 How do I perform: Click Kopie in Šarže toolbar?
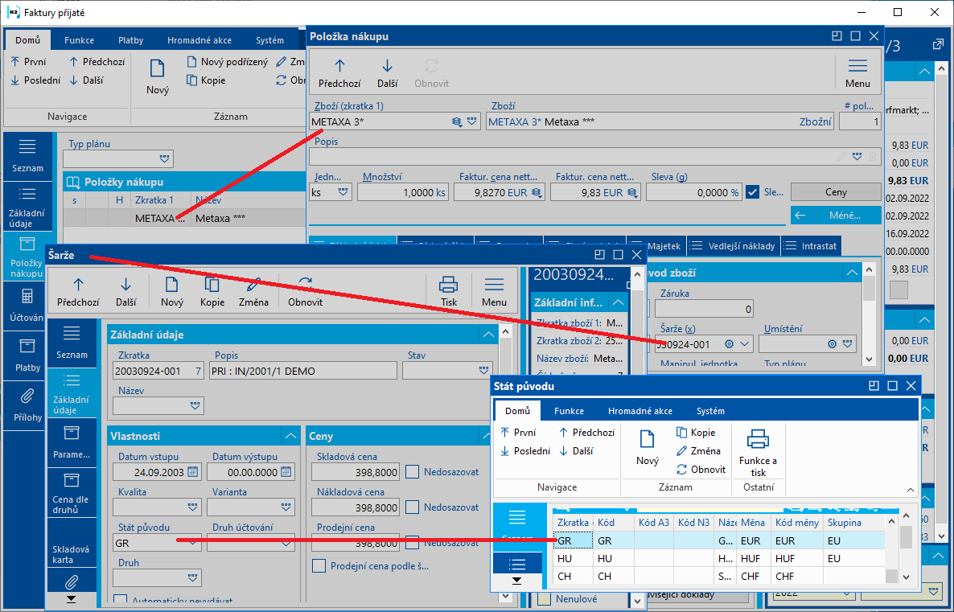(x=212, y=291)
